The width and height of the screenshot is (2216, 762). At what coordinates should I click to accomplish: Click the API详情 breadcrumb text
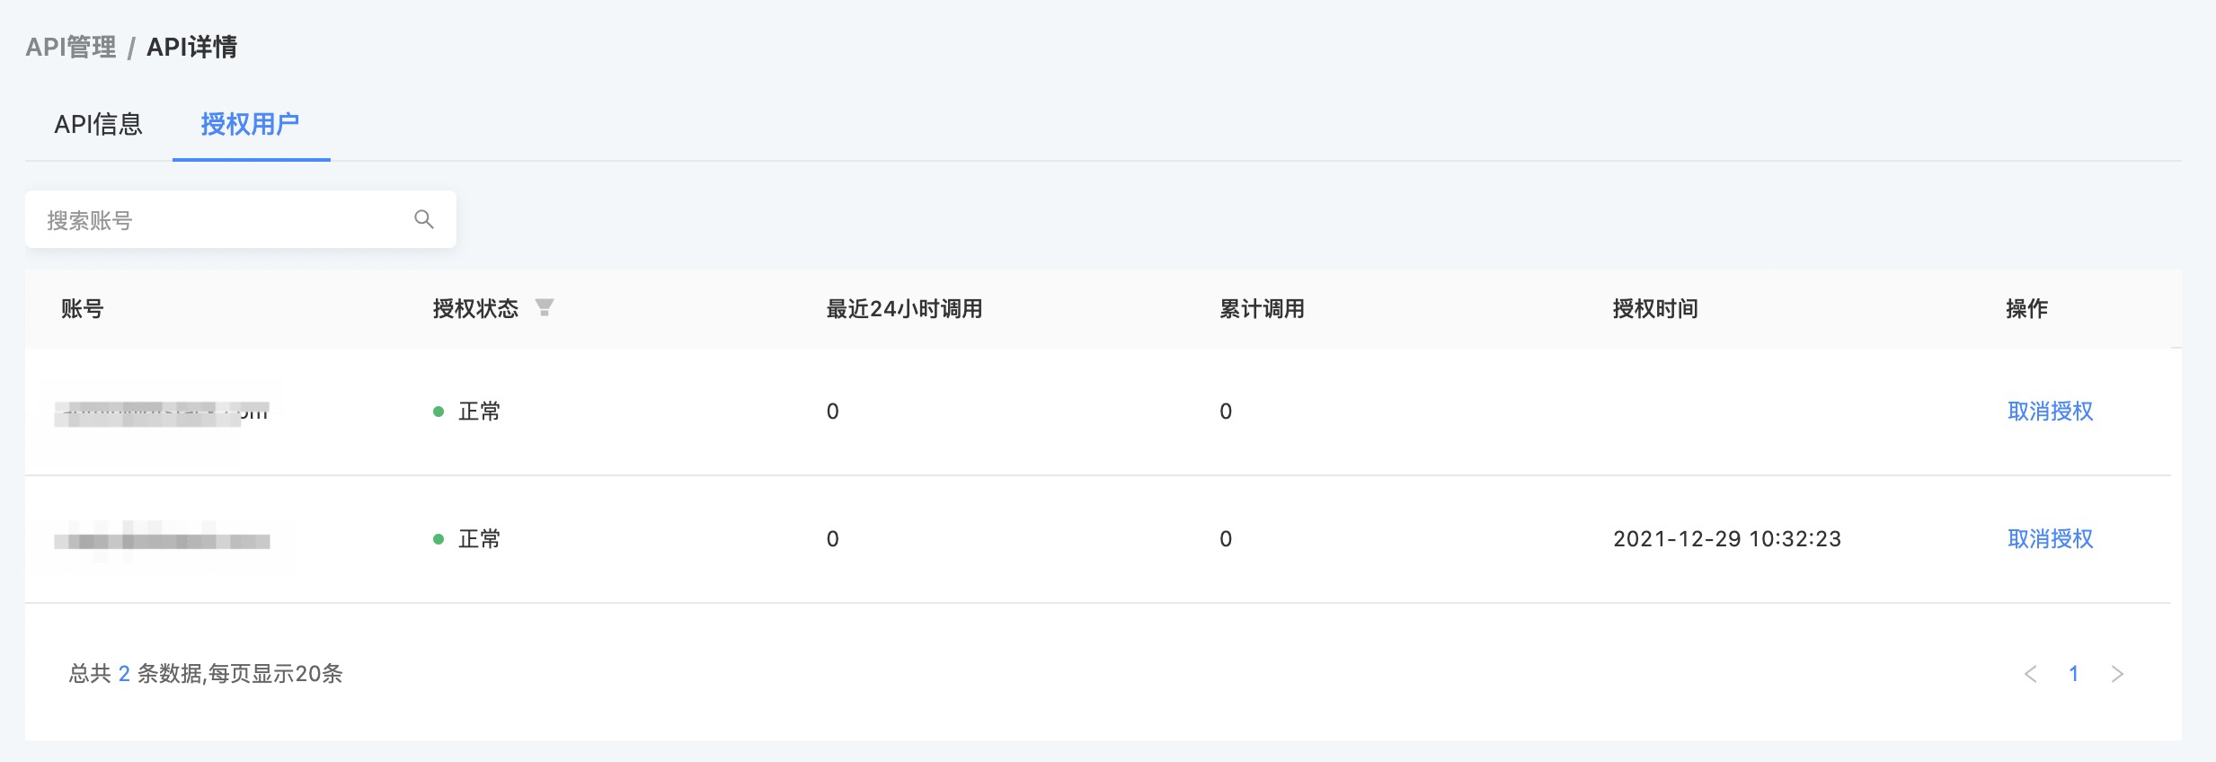click(191, 47)
